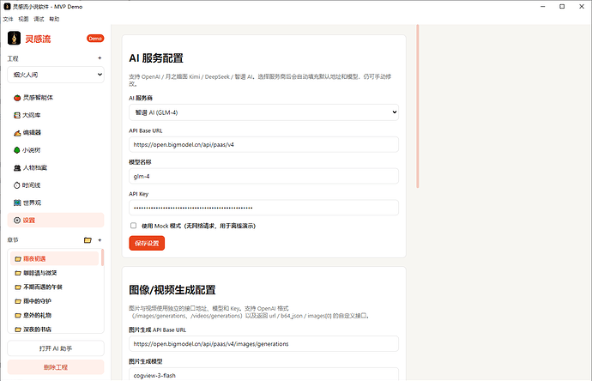Open the 调试 menu
Screen dimensions: 592x381
coord(39,19)
